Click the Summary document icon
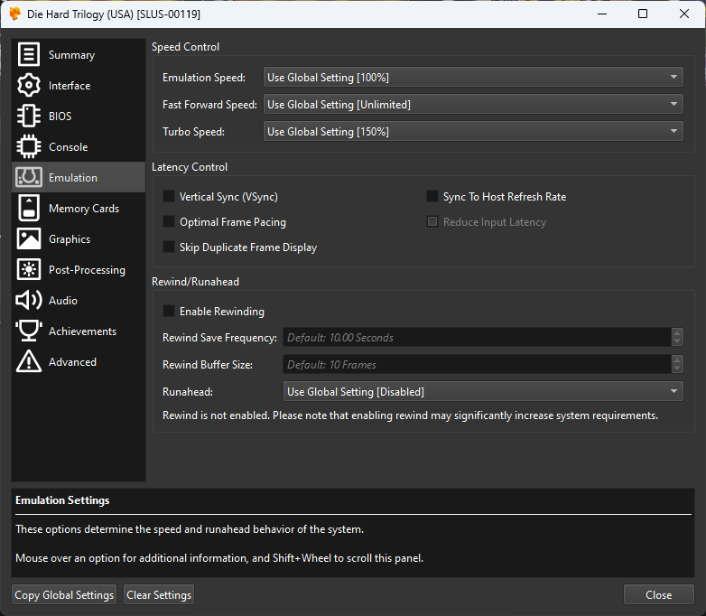This screenshot has height=616, width=706. (29, 54)
